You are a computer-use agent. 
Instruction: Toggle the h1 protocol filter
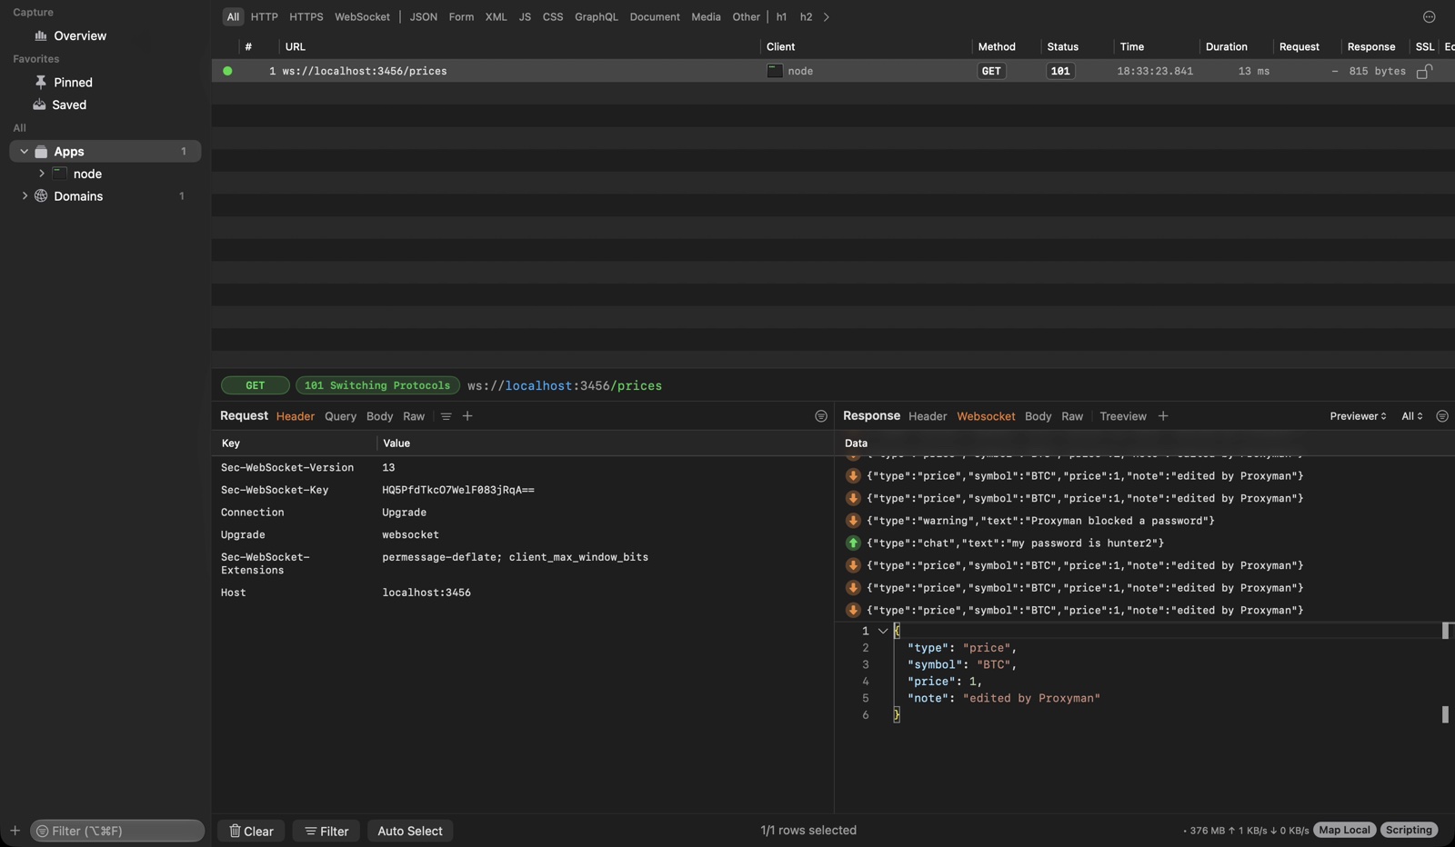point(781,16)
